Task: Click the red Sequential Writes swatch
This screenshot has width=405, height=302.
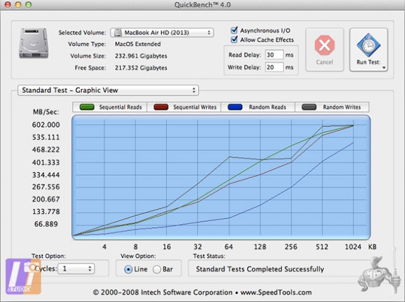Action: click(x=161, y=107)
